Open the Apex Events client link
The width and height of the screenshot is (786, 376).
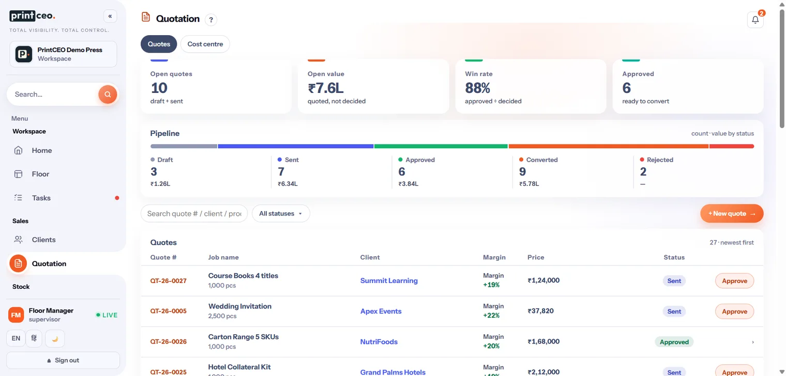381,311
